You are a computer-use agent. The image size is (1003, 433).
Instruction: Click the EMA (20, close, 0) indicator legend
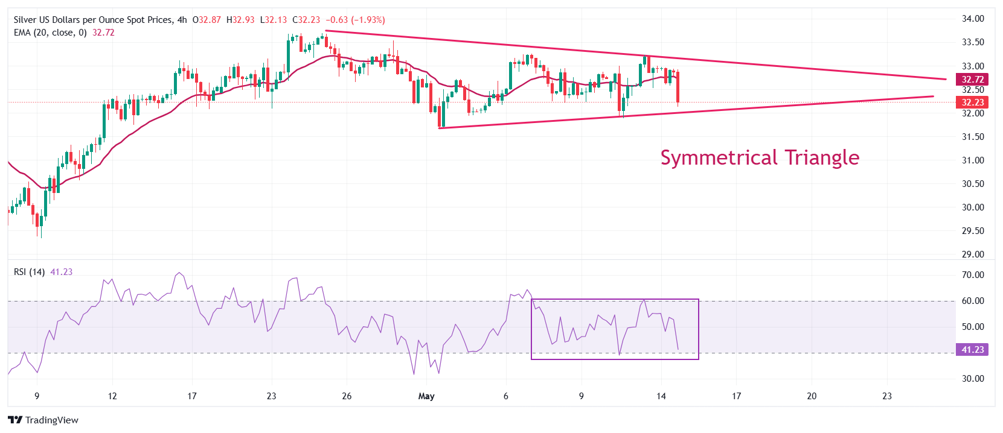(x=50, y=33)
